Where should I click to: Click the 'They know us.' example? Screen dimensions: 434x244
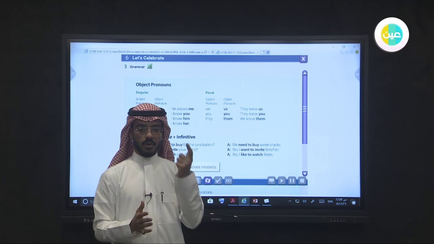pos(252,109)
